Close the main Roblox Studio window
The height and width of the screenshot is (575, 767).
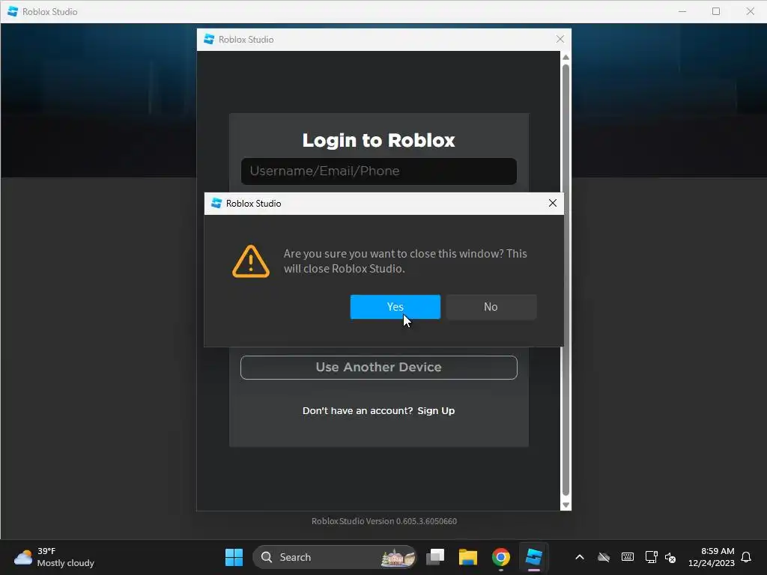tap(750, 11)
